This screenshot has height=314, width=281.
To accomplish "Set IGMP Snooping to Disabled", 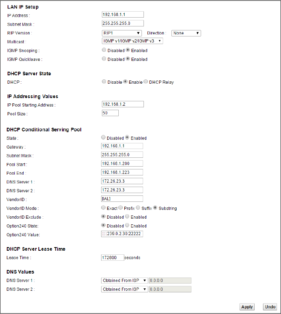I will pyautogui.click(x=104, y=50).
